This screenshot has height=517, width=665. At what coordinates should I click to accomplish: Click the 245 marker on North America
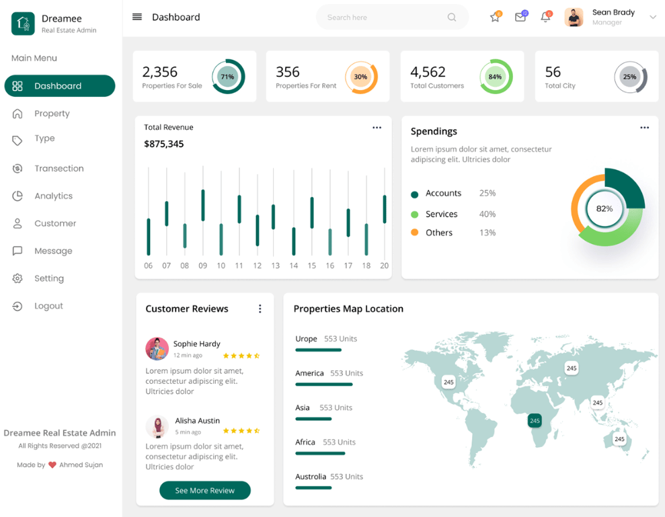(x=448, y=383)
